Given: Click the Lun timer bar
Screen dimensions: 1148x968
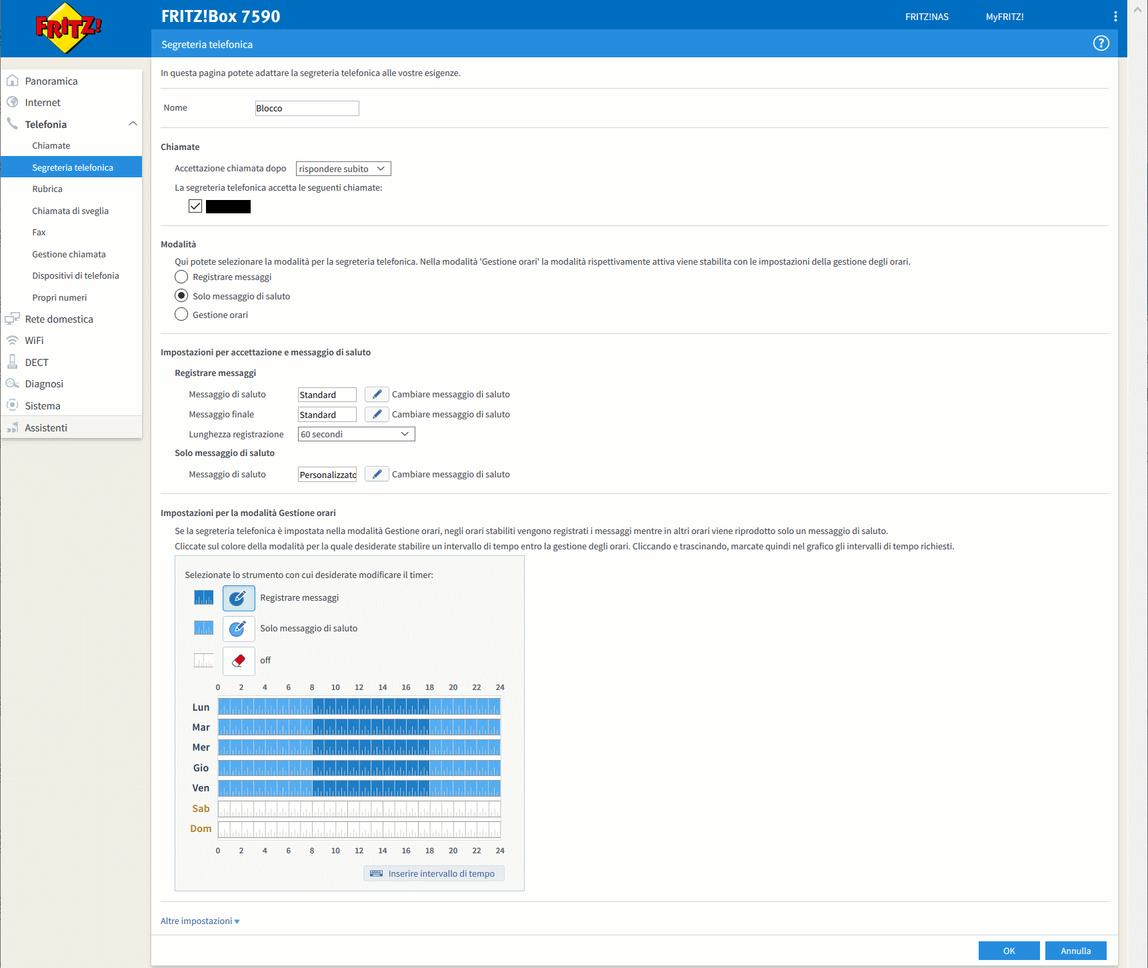Looking at the screenshot, I should pos(359,707).
